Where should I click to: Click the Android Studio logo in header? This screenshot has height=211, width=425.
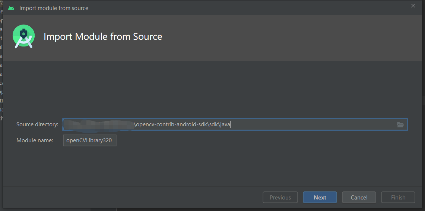(x=23, y=37)
